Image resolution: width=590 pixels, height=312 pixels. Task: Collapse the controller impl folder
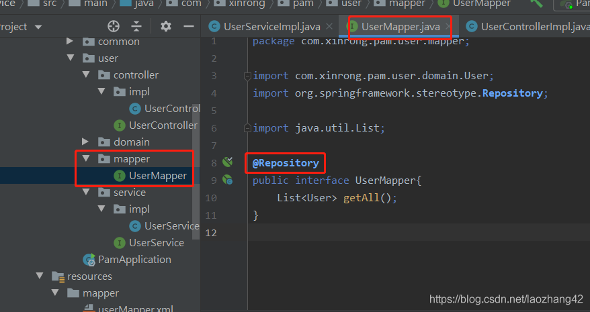[101, 91]
